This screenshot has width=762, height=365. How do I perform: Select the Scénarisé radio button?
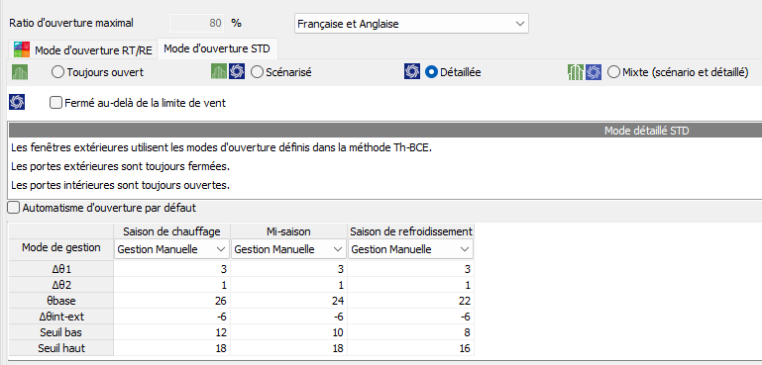coord(257,72)
